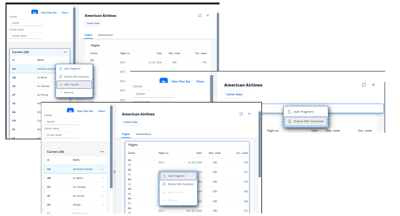
Task: Click 'Occ. seats' column header in top-left window
Action: (201, 53)
